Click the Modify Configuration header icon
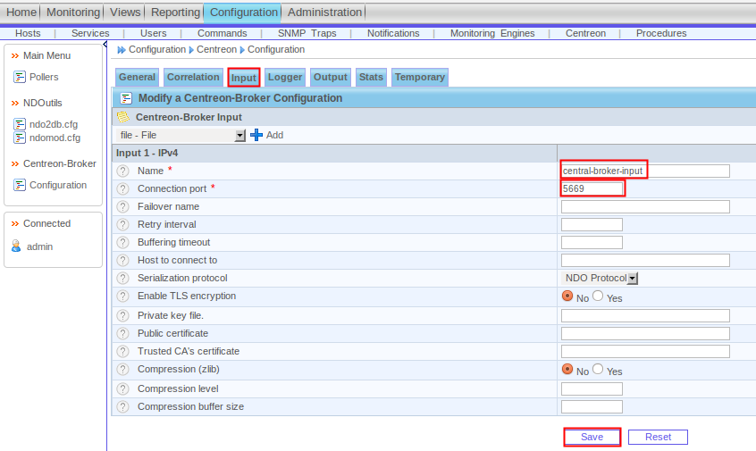 126,98
